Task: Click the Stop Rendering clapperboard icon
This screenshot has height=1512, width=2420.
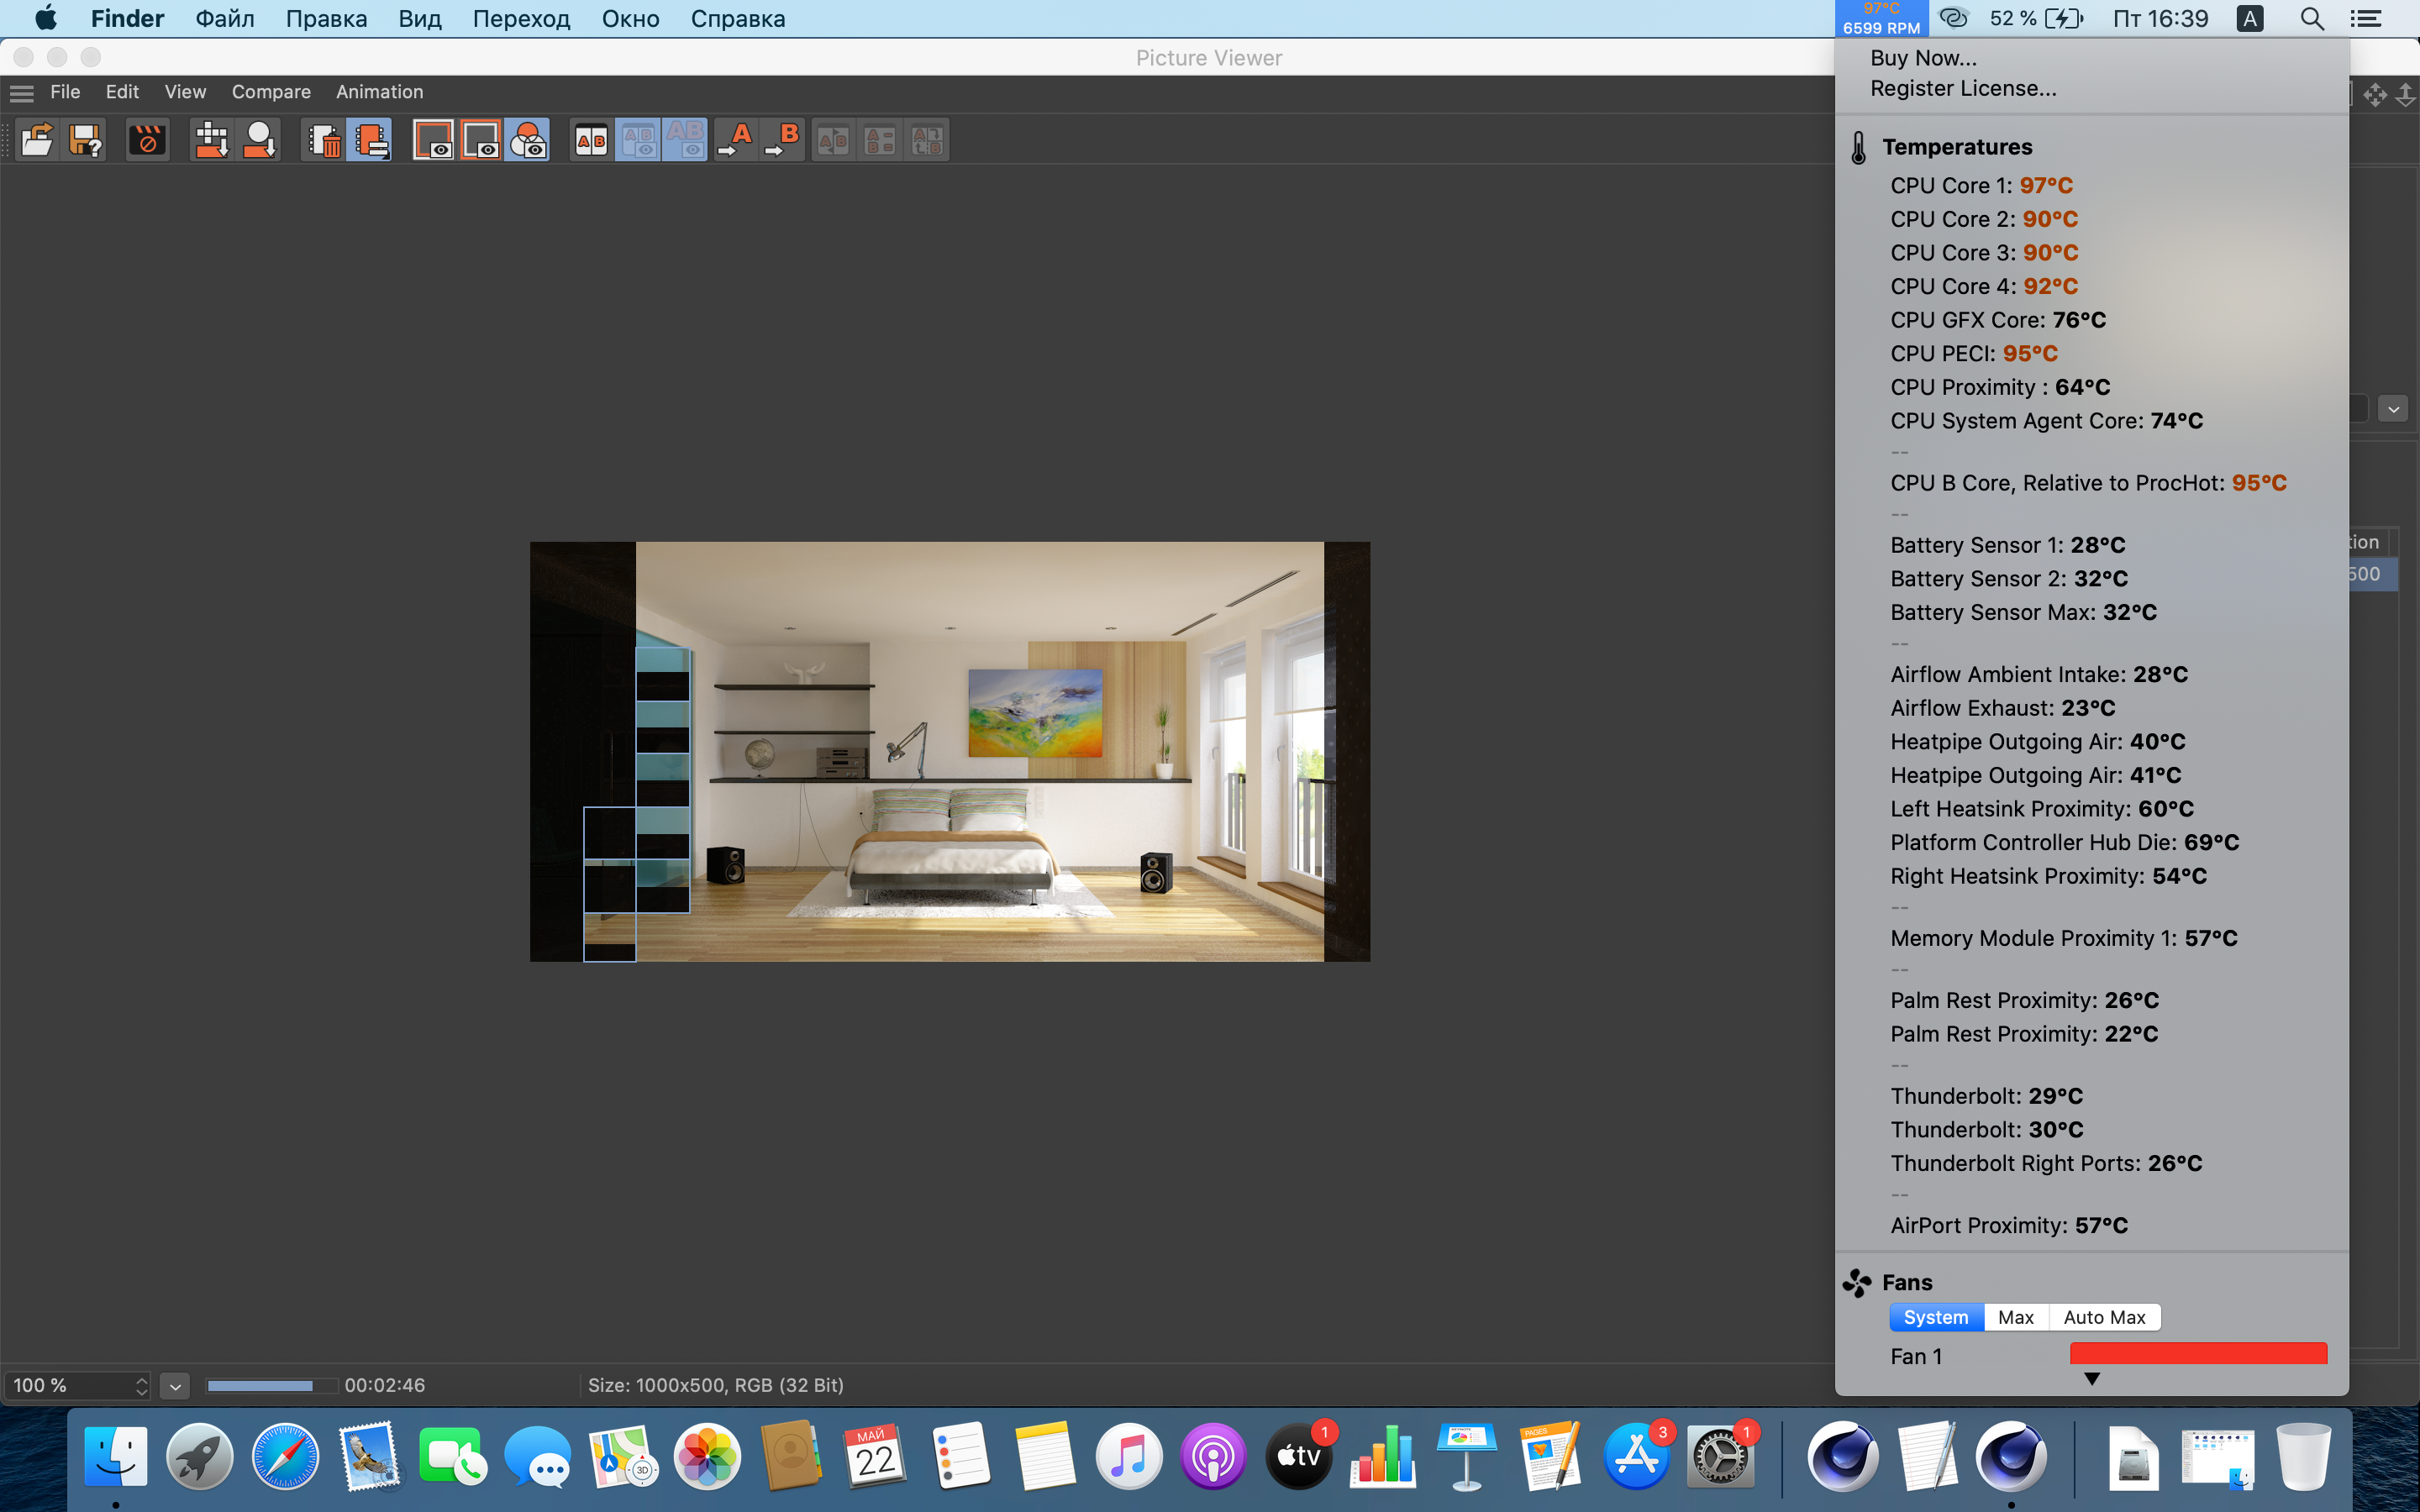Action: 148,141
